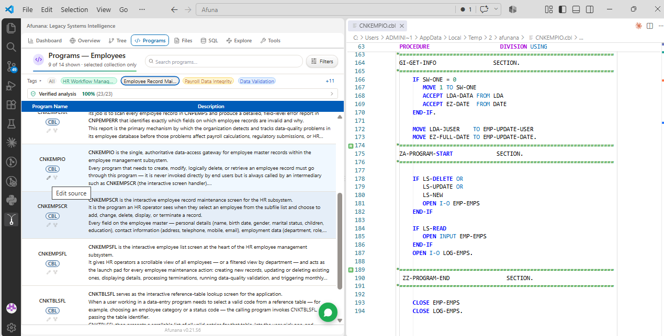Split the editor to the right
664x336 pixels.
coord(649,26)
